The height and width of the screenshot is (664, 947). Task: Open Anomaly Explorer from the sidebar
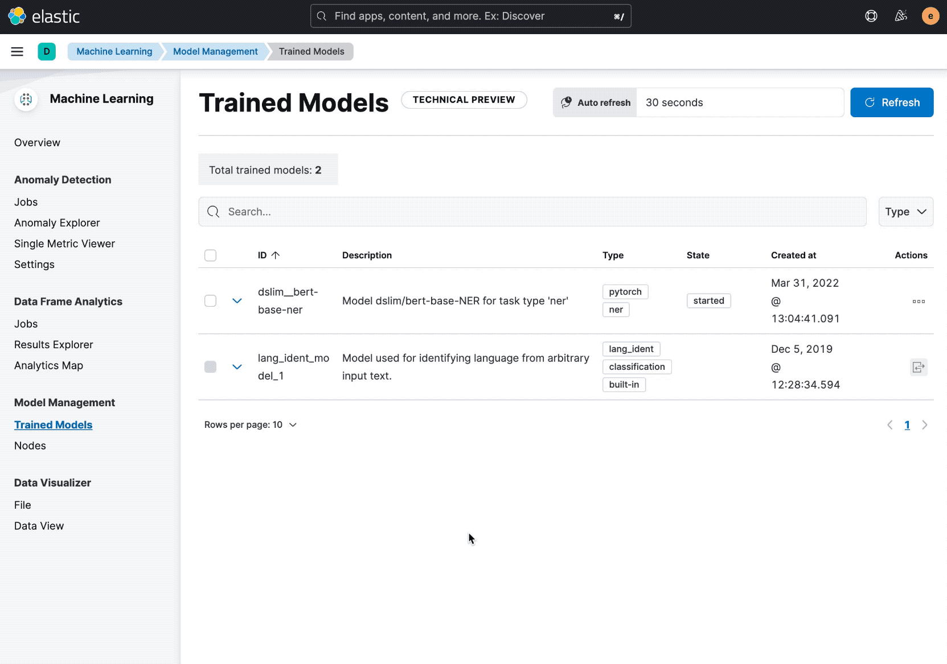(56, 222)
